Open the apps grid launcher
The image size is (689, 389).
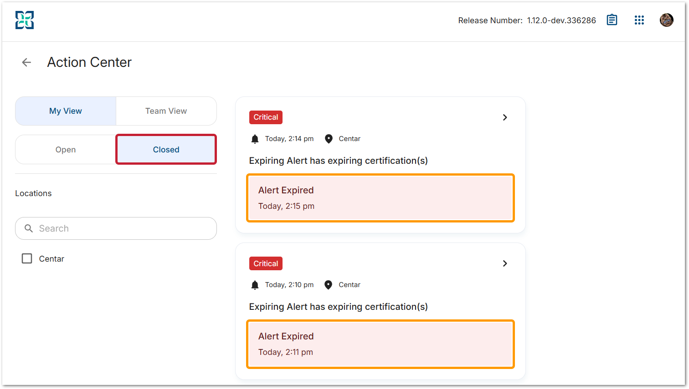pyautogui.click(x=639, y=20)
